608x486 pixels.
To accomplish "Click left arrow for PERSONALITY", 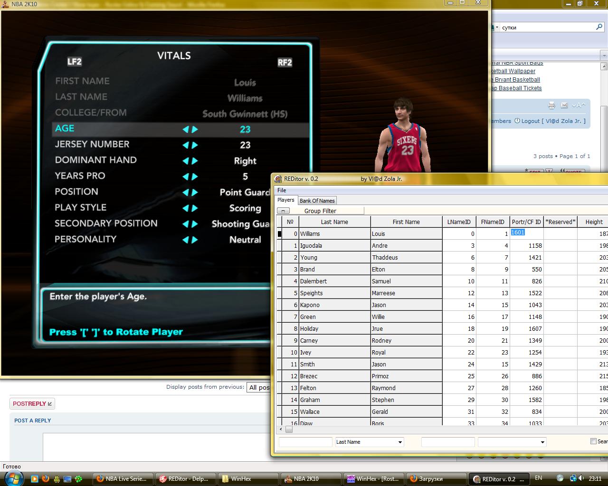I will [186, 240].
